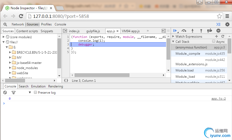The height and width of the screenshot is (140, 232).
Task: Select the Module._load stack frame
Action: (199, 77)
